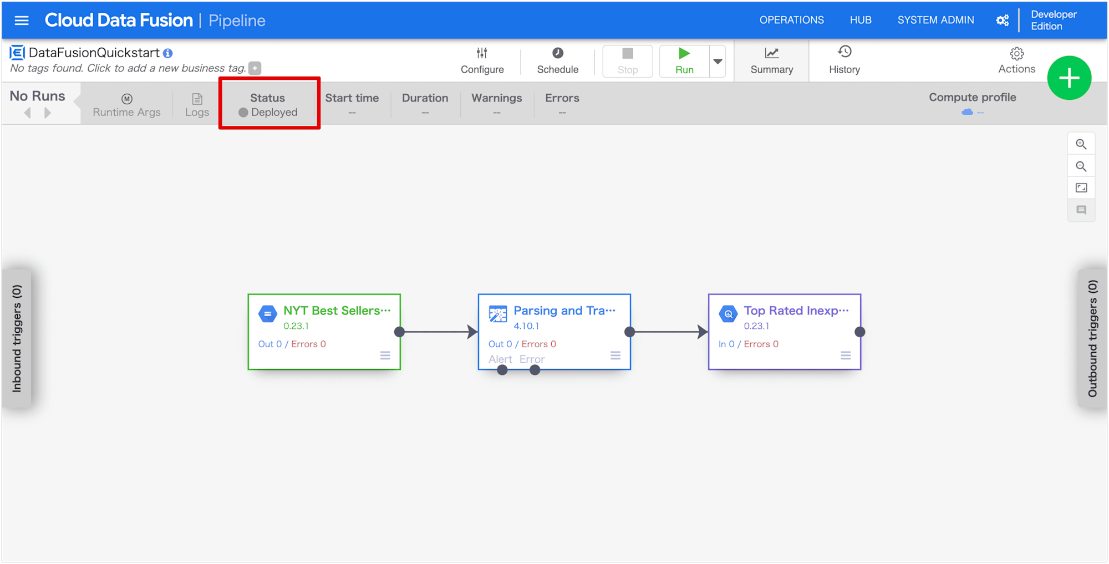Viewport: 1109px width, 564px height.
Task: Click the Alert port on Parsing node
Action: click(x=502, y=370)
